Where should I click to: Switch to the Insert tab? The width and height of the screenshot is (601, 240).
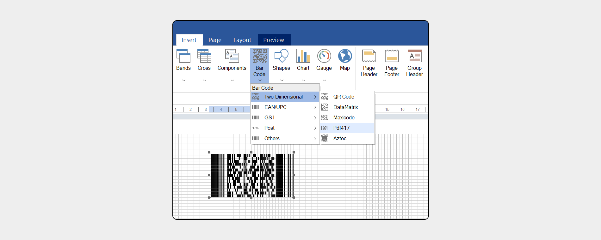[189, 40]
